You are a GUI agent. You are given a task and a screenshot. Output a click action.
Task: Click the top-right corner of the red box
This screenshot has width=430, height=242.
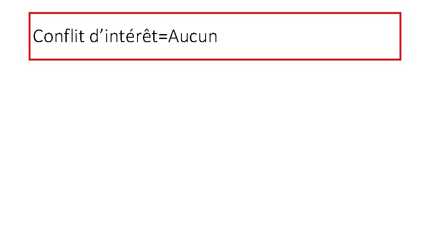click(x=400, y=13)
